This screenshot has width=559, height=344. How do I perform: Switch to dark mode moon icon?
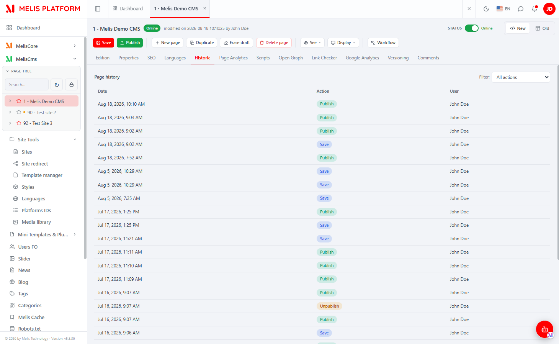coord(486,9)
